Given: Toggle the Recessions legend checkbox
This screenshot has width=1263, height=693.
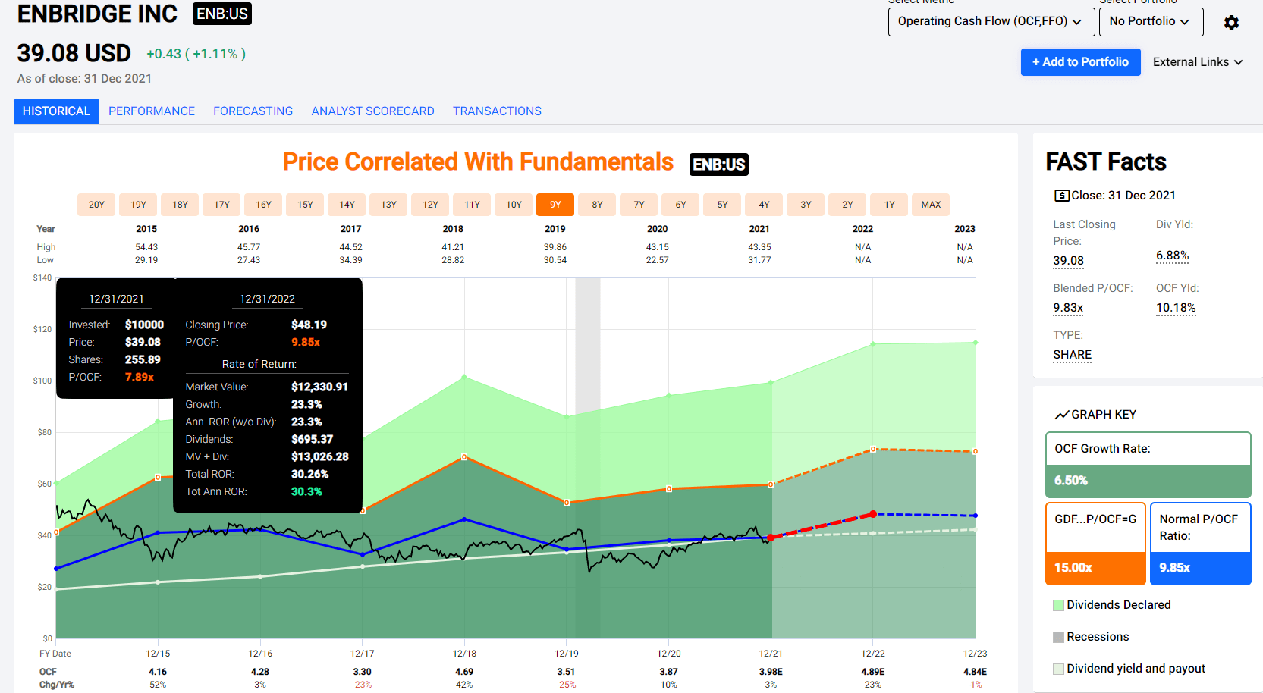Looking at the screenshot, I should 1058,637.
